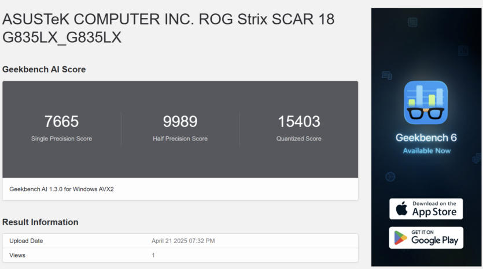Click the Views row in Result Information
Viewport: 483px width, 269px height.
[x=180, y=255]
